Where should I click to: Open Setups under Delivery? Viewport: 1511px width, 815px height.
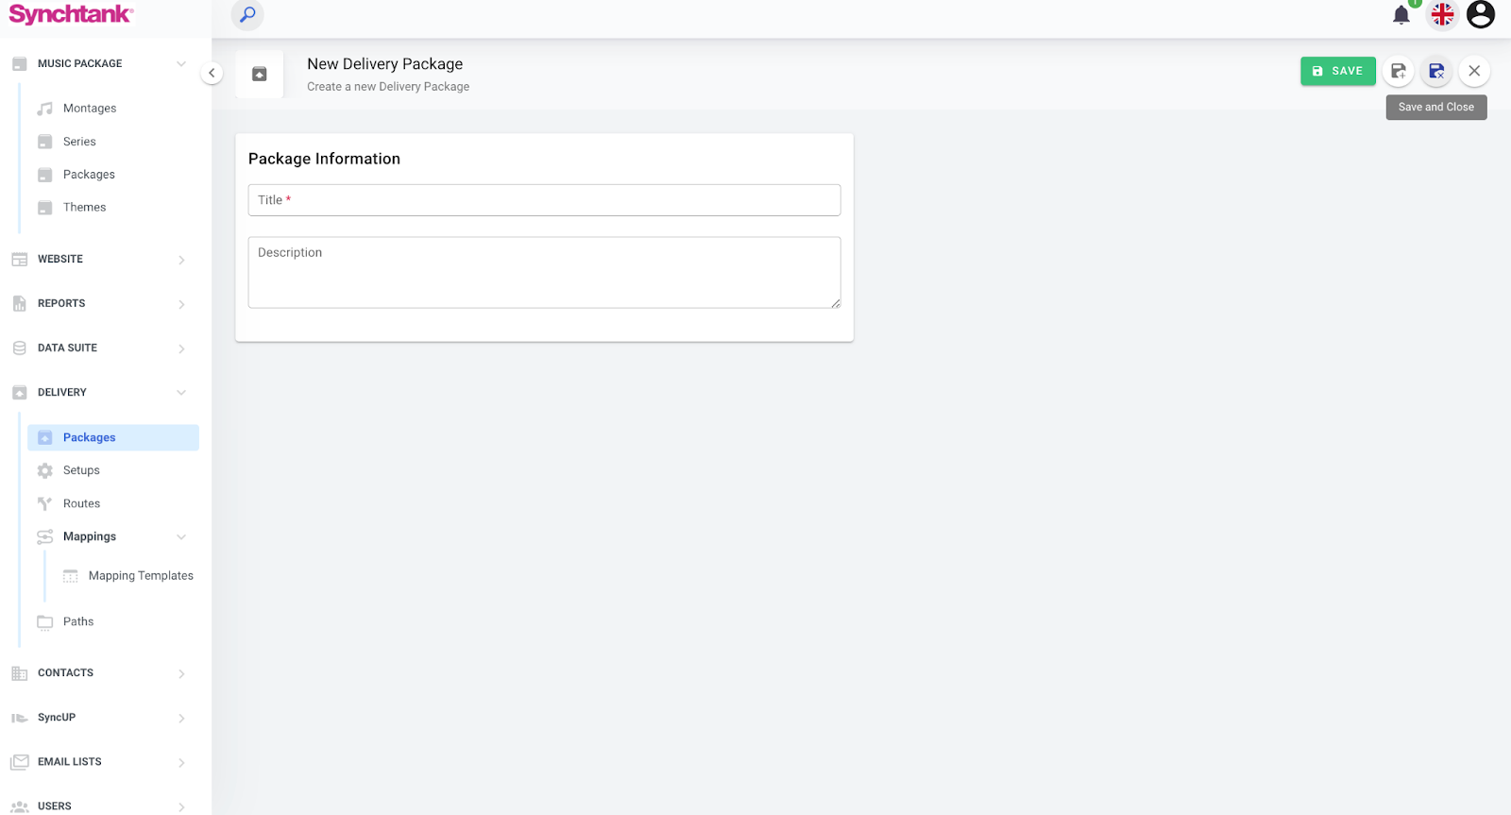81,470
